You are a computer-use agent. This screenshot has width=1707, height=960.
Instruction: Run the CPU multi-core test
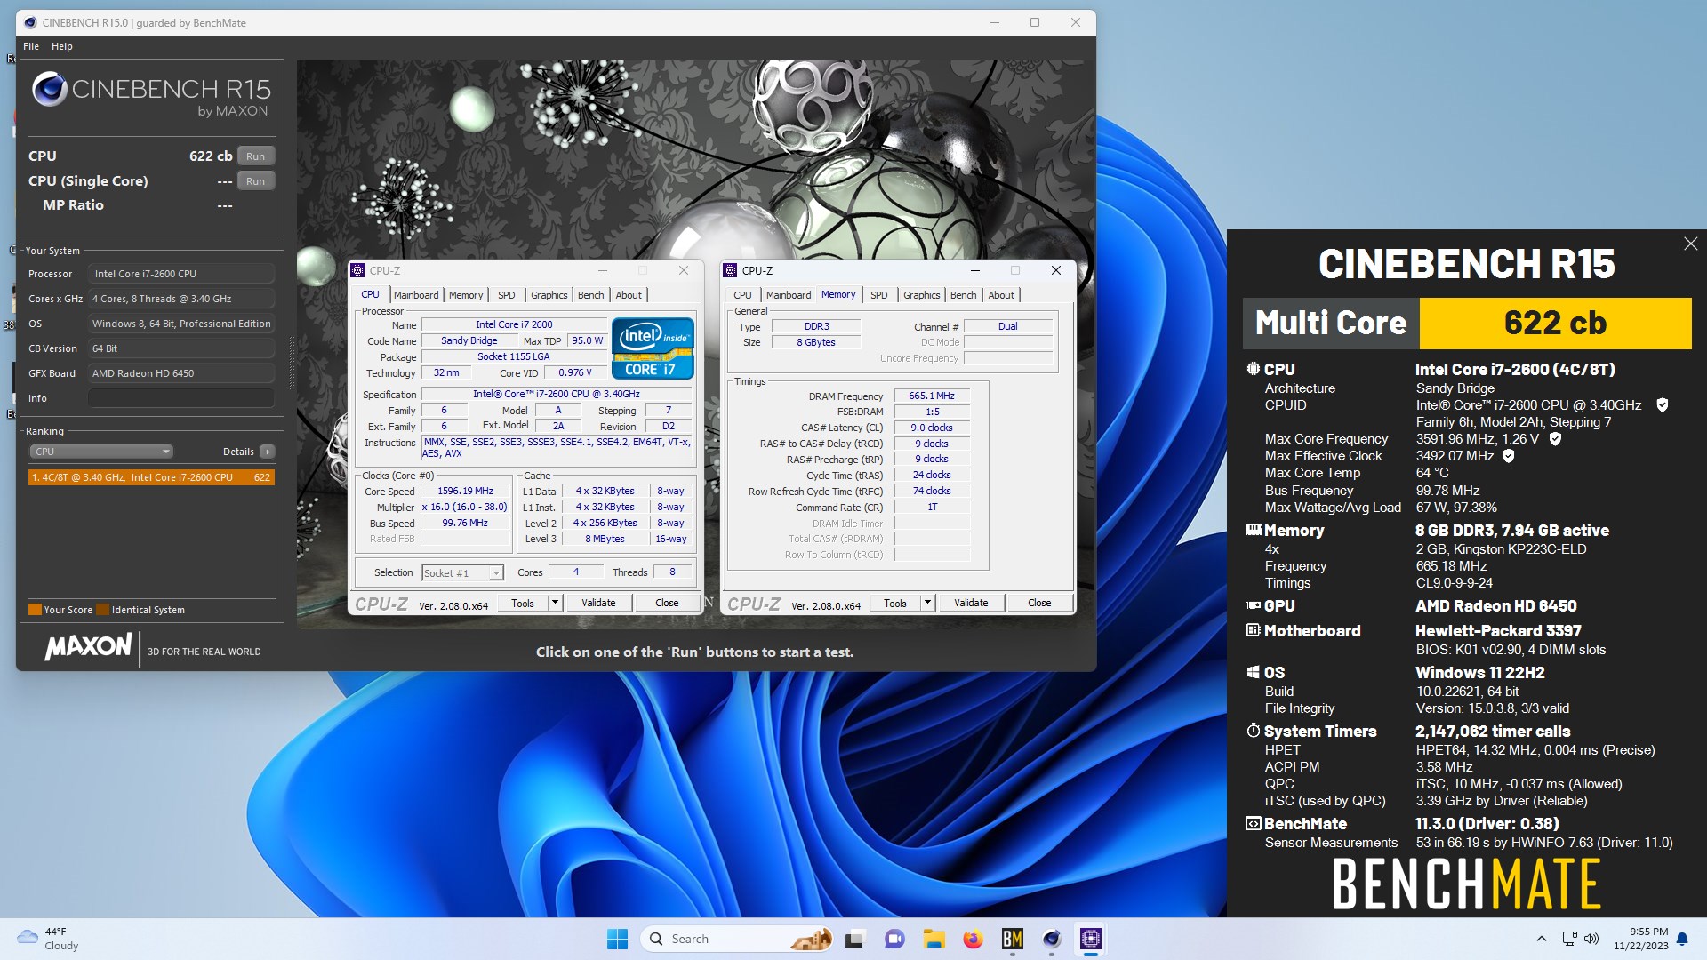click(x=256, y=156)
